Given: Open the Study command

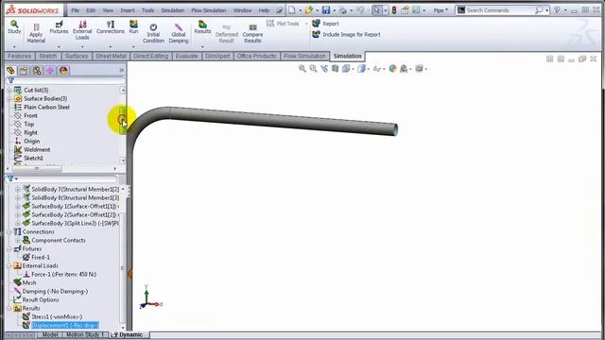Looking at the screenshot, I should (14, 27).
